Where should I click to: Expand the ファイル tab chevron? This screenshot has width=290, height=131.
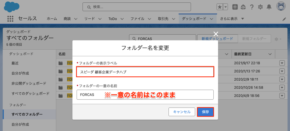149,19
